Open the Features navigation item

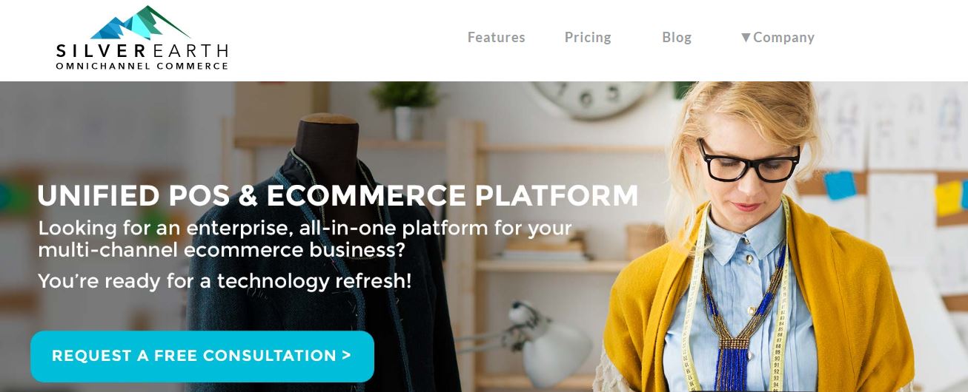click(496, 37)
